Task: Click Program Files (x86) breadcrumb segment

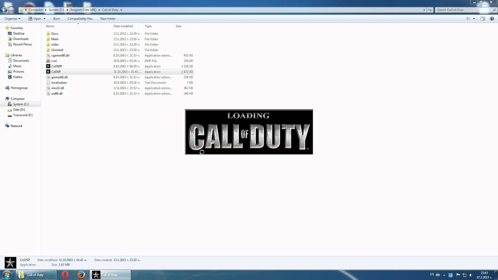Action: [83, 10]
